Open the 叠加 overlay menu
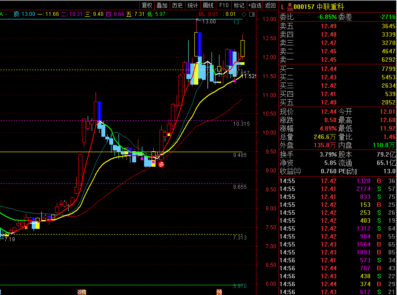 click(162, 5)
